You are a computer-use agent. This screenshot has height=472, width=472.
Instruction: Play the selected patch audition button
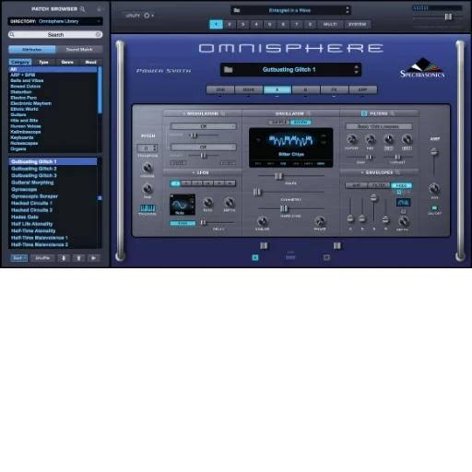coord(93,258)
